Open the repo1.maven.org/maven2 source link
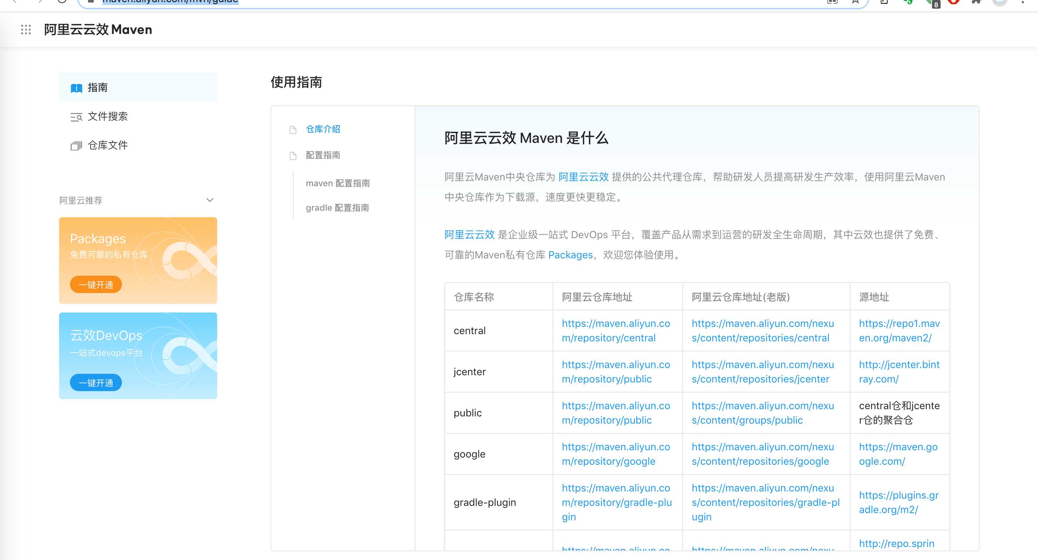Screen dimensions: 1038x560 (900, 331)
